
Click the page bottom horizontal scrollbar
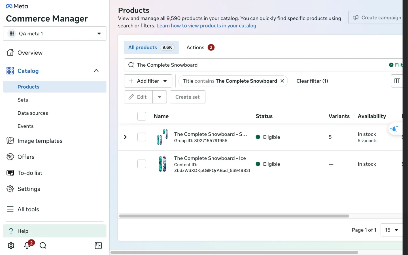[x=234, y=252]
